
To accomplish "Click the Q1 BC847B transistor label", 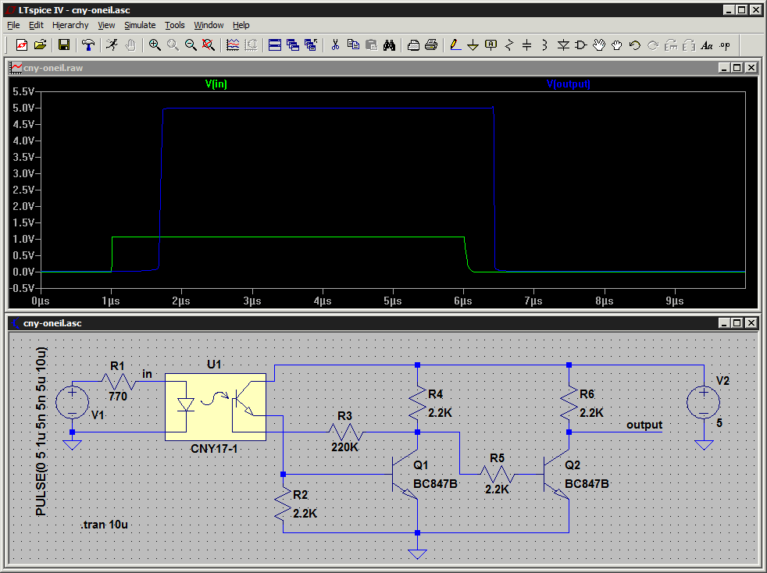I will (435, 483).
